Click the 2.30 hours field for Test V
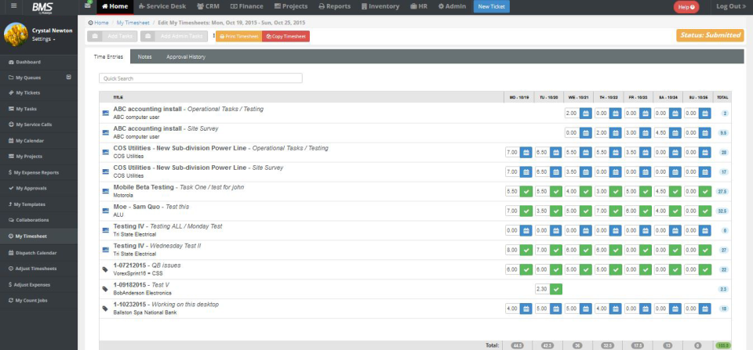The image size is (753, 350). pyautogui.click(x=542, y=289)
